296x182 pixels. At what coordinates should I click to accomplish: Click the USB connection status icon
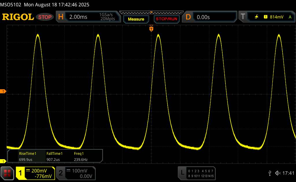tap(270, 173)
